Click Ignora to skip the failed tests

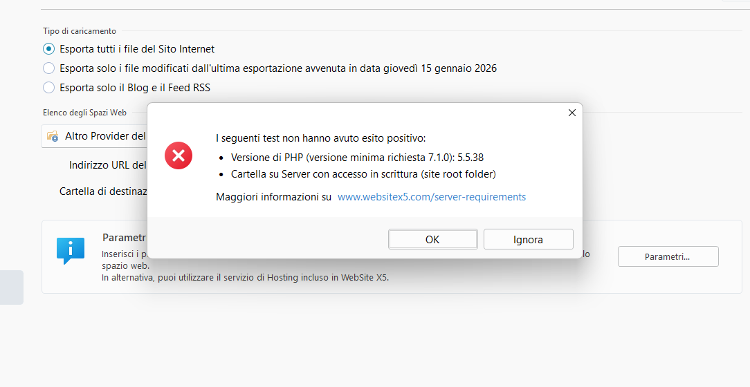click(x=528, y=239)
